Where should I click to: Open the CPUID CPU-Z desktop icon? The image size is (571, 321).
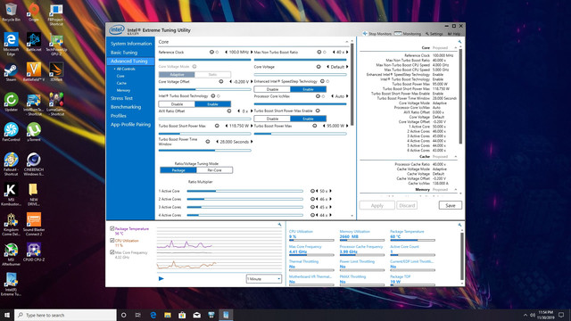click(34, 251)
